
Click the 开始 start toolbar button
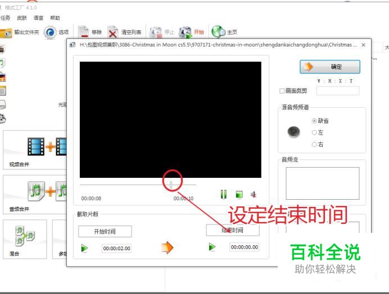point(191,32)
